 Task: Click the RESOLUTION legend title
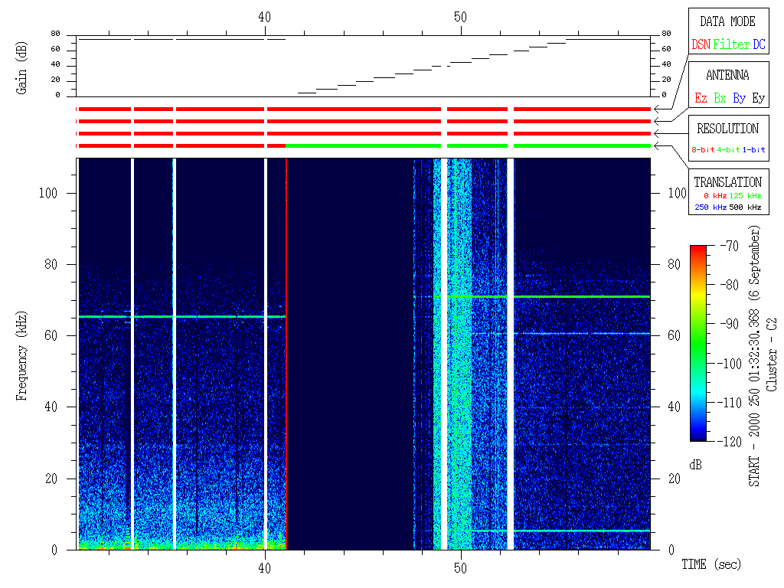click(727, 129)
